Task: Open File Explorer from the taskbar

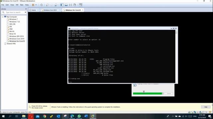Action: pos(24,116)
